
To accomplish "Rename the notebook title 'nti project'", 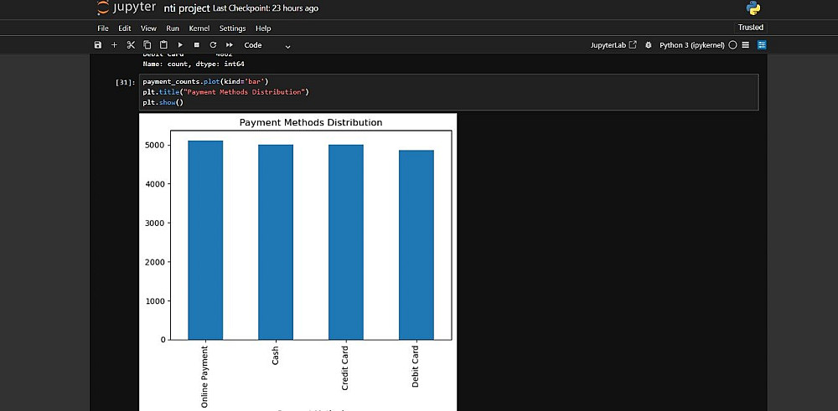I will [x=187, y=8].
